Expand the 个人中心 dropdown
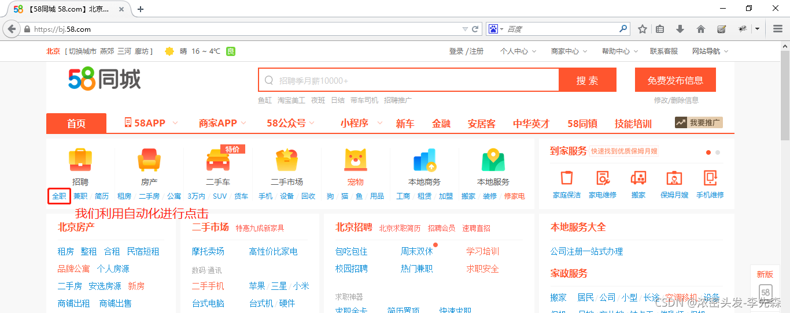This screenshot has height=313, width=790. tap(518, 51)
